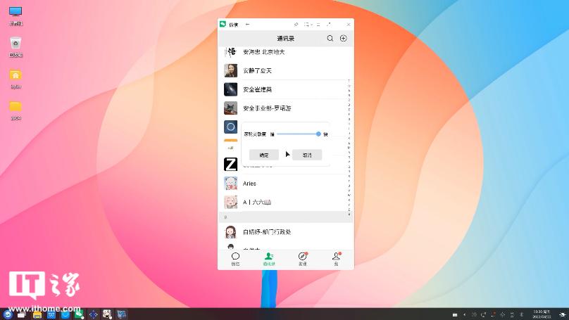Open the recycle bin on the desktop

(x=15, y=45)
